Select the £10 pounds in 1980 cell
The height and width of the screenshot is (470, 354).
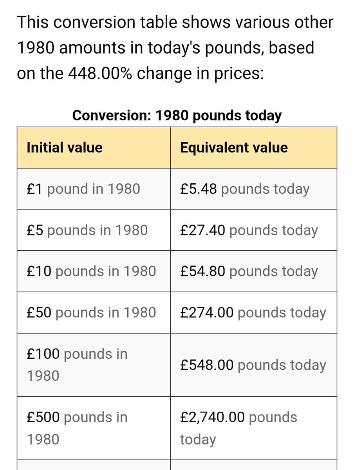pos(94,271)
